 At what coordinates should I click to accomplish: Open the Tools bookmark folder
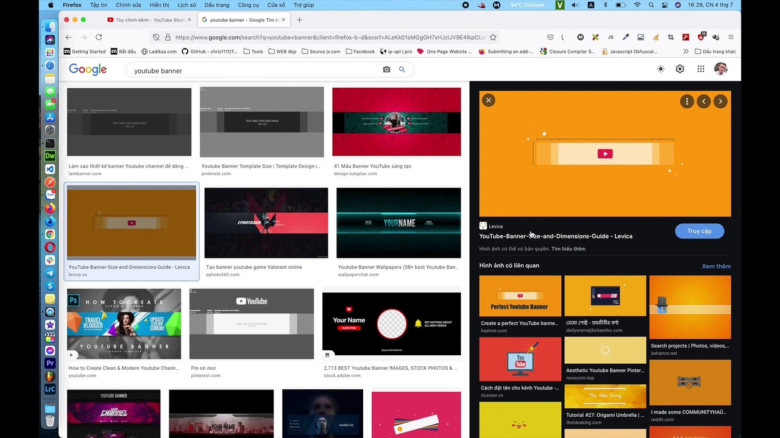(253, 52)
